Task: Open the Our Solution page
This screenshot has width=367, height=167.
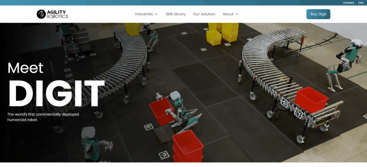Action: click(x=204, y=14)
